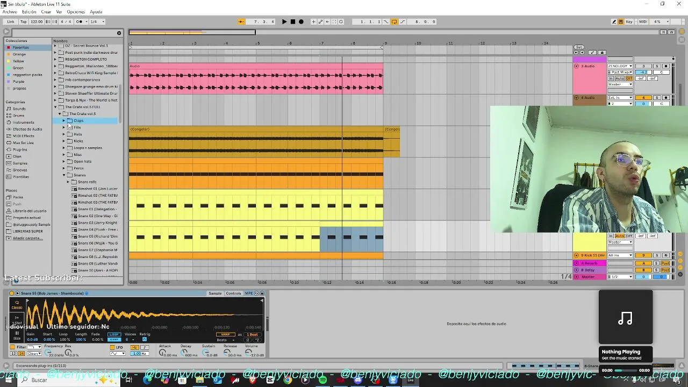The image size is (688, 387).
Task: Enable Key Map Mode
Action: click(x=629, y=21)
